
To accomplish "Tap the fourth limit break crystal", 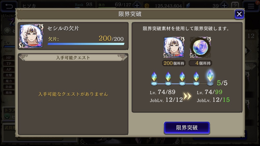I will 196,79.
